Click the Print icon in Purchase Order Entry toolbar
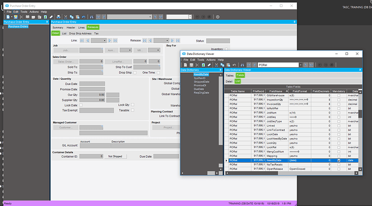This screenshot has width=372, height=206. tap(58, 17)
